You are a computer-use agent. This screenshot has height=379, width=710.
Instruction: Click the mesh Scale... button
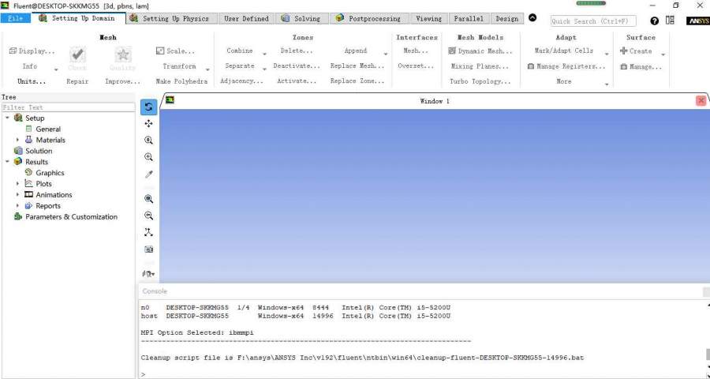tap(175, 51)
